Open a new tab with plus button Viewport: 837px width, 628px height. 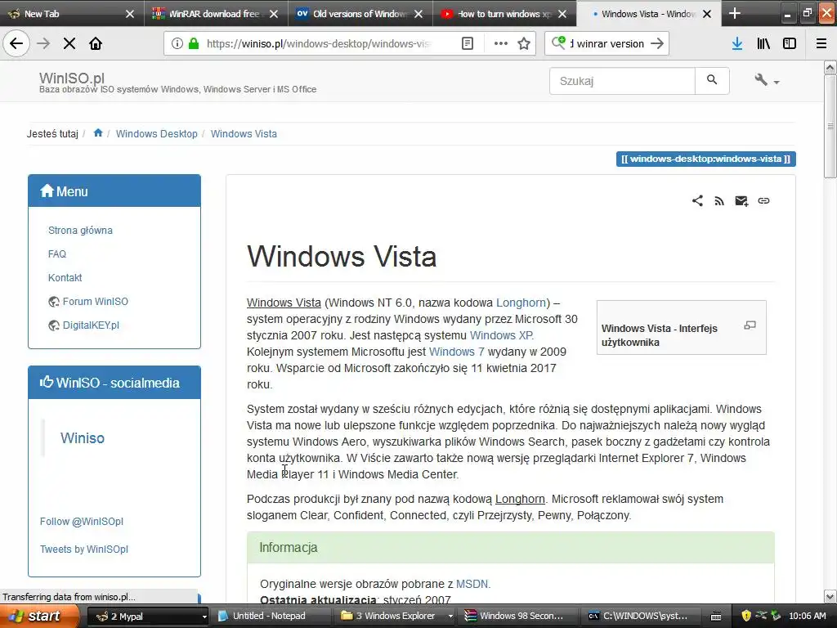(735, 13)
